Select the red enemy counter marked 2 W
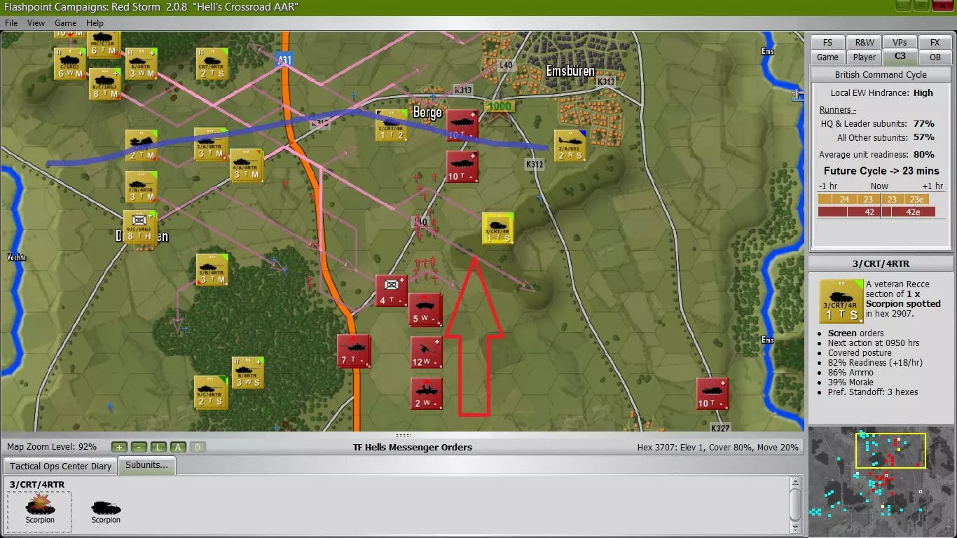The width and height of the screenshot is (957, 538). click(x=427, y=393)
